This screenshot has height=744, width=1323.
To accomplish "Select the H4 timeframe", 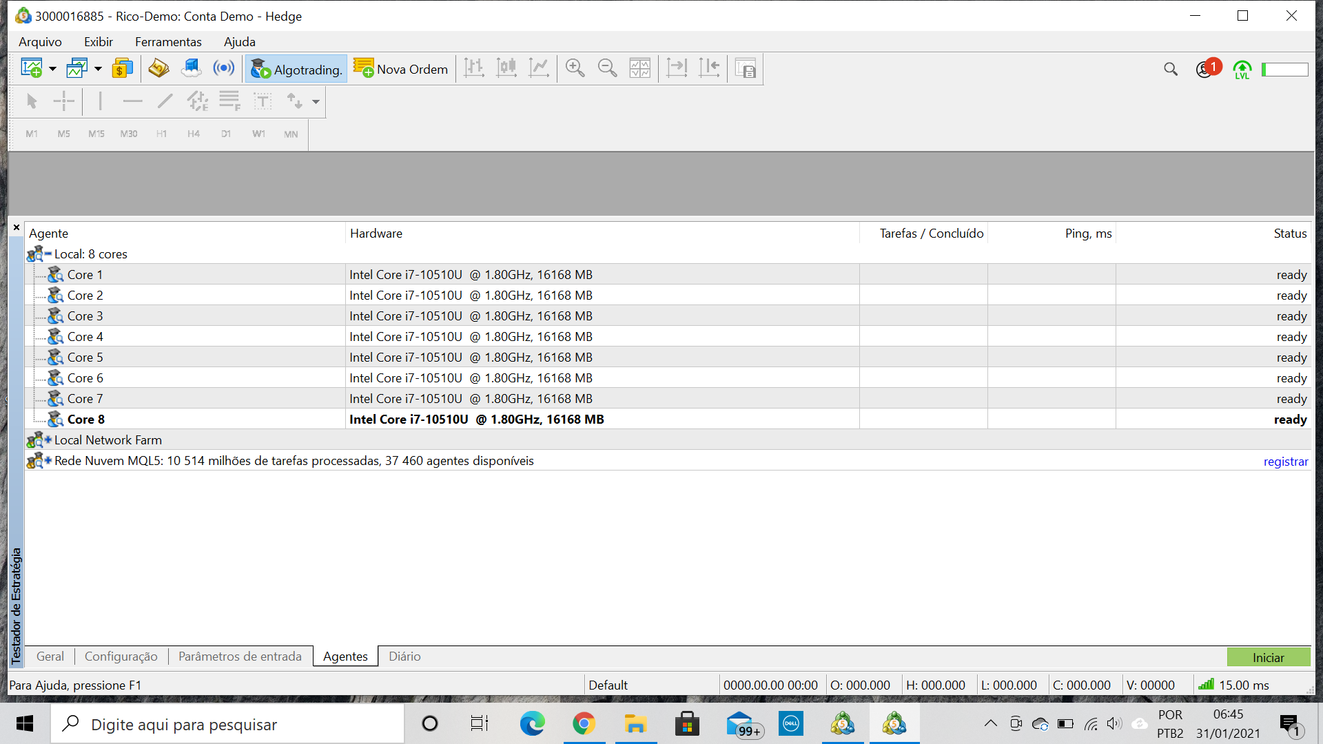I will (193, 134).
